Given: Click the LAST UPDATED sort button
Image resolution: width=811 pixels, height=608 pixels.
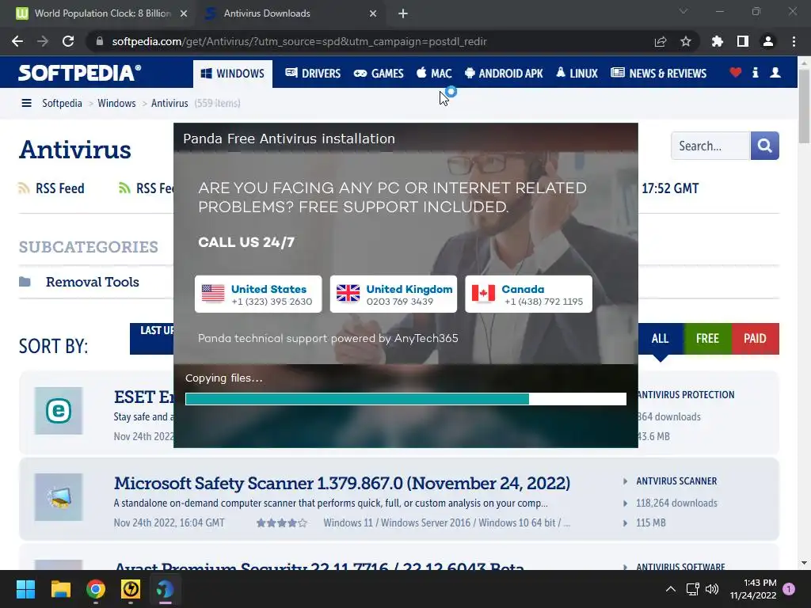Looking at the screenshot, I should pos(151,339).
